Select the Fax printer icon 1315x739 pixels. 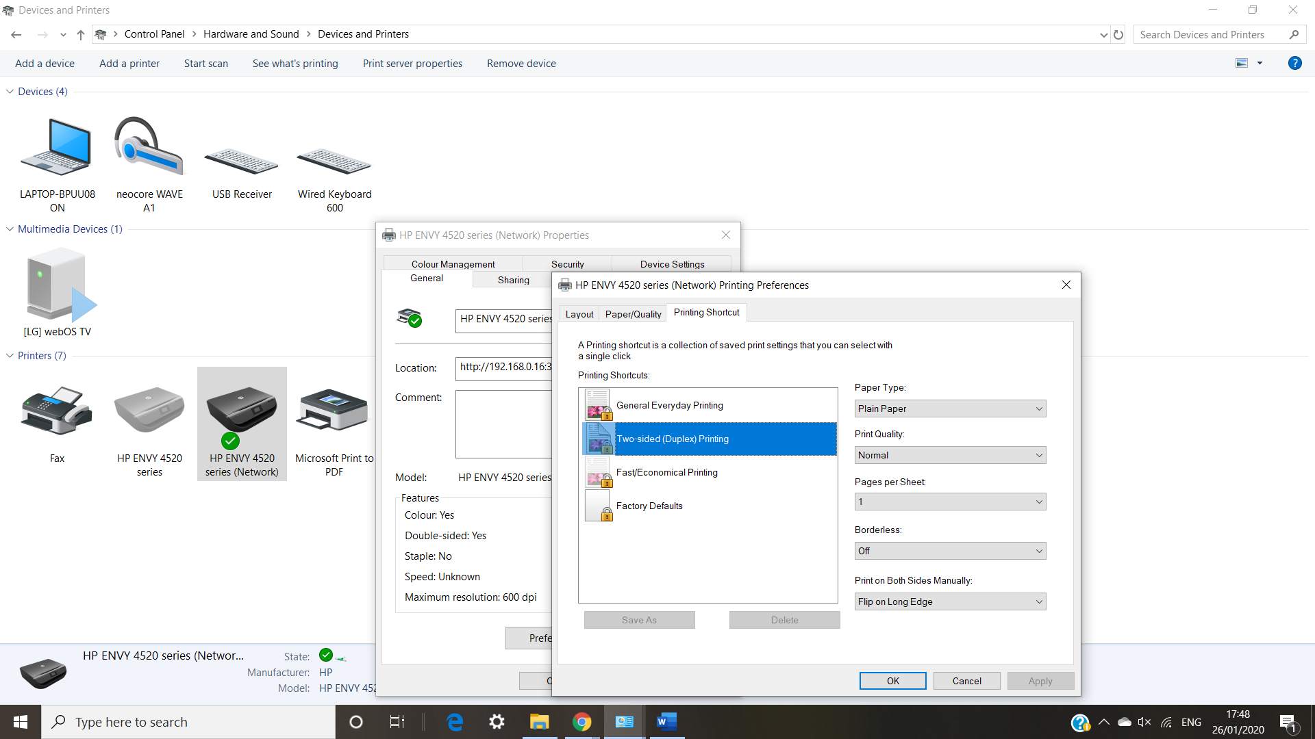tap(57, 412)
